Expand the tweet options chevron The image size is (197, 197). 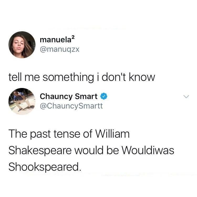click(186, 96)
